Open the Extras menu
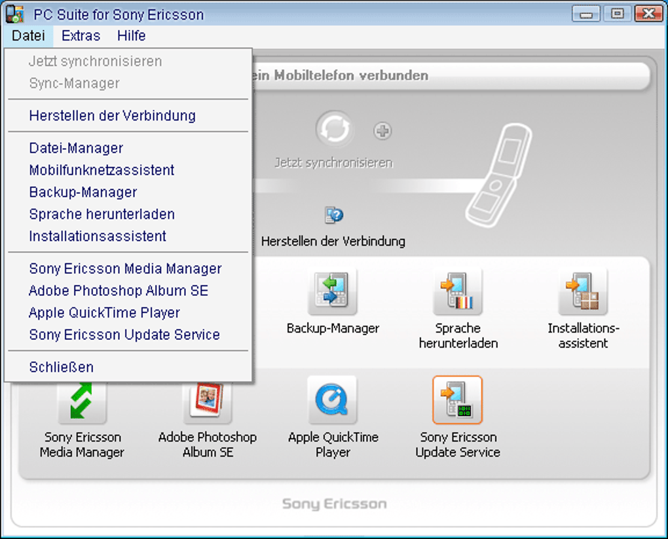668x539 pixels. coord(81,36)
